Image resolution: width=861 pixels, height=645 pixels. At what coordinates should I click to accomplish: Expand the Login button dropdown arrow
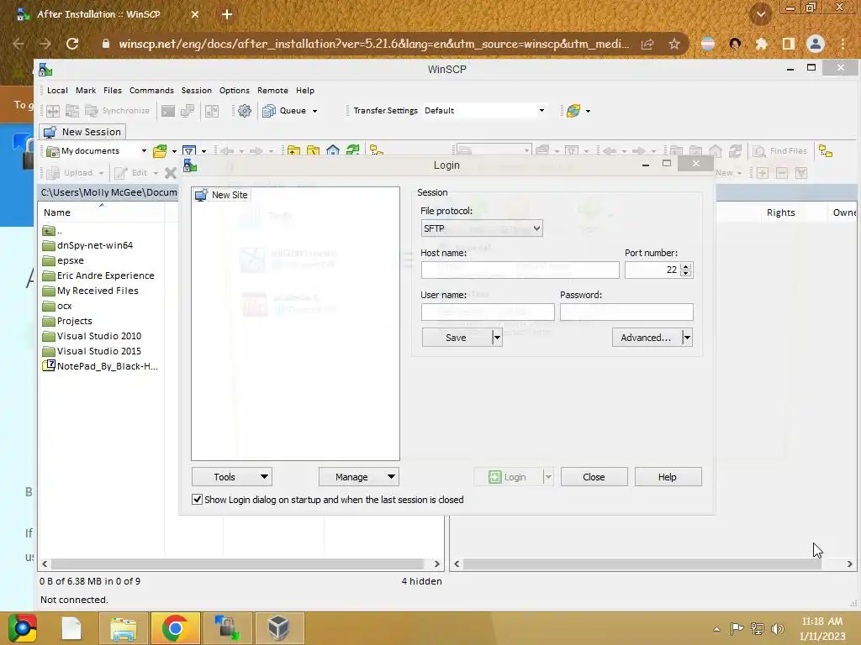tap(548, 477)
